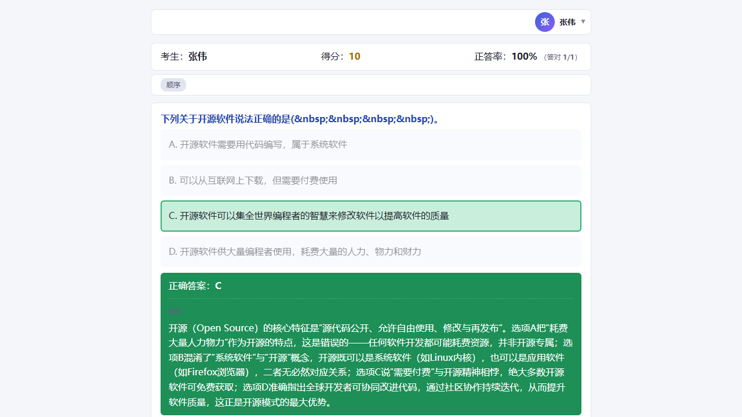The width and height of the screenshot is (742, 417).
Task: Click the username 张伟 in header
Action: click(568, 22)
